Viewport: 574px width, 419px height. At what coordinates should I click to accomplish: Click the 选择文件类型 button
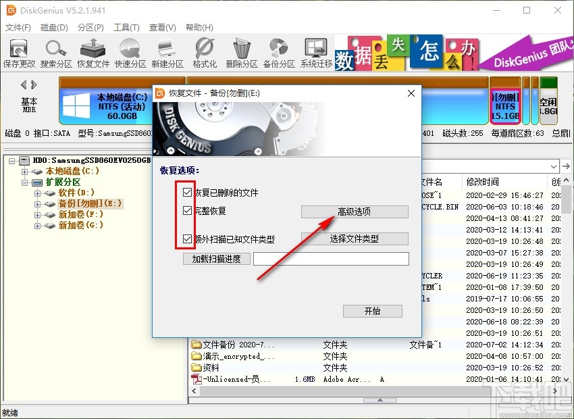(355, 239)
